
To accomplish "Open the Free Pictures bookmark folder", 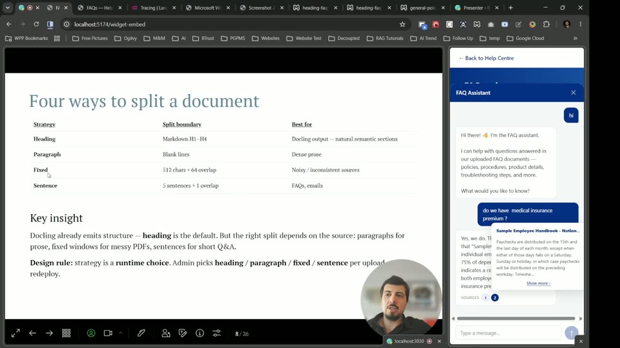I will 90,38.
